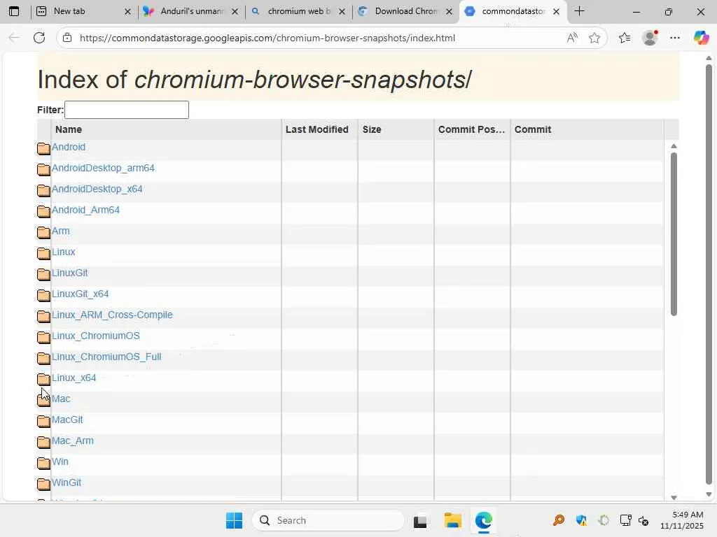Image resolution: width=717 pixels, height=537 pixels.
Task: Open the Copilot sidebar icon
Action: tap(701, 38)
